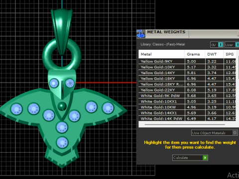Select the White Gold:10KW row
Screen dimensions: 239x179
tap(187, 107)
